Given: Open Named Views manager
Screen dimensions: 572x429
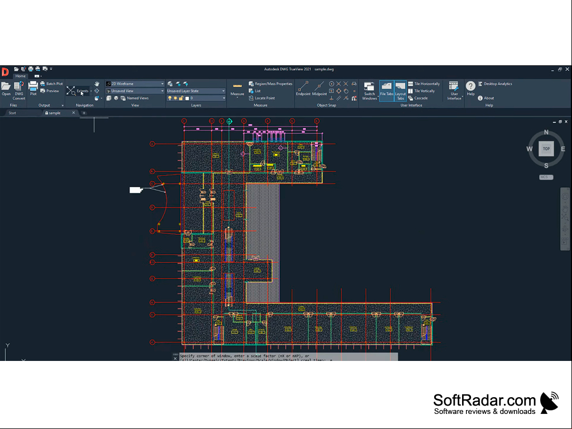Looking at the screenshot, I should coord(134,98).
